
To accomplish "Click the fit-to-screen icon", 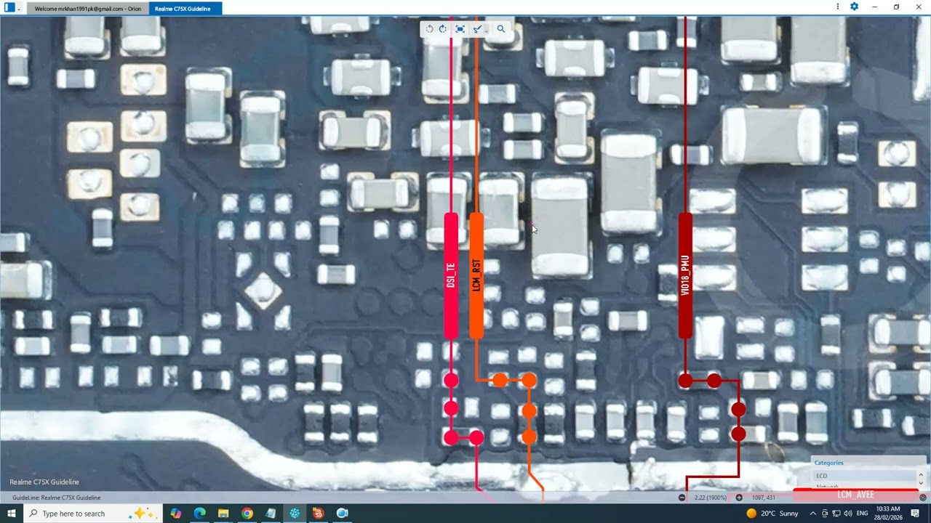I will pyautogui.click(x=460, y=29).
